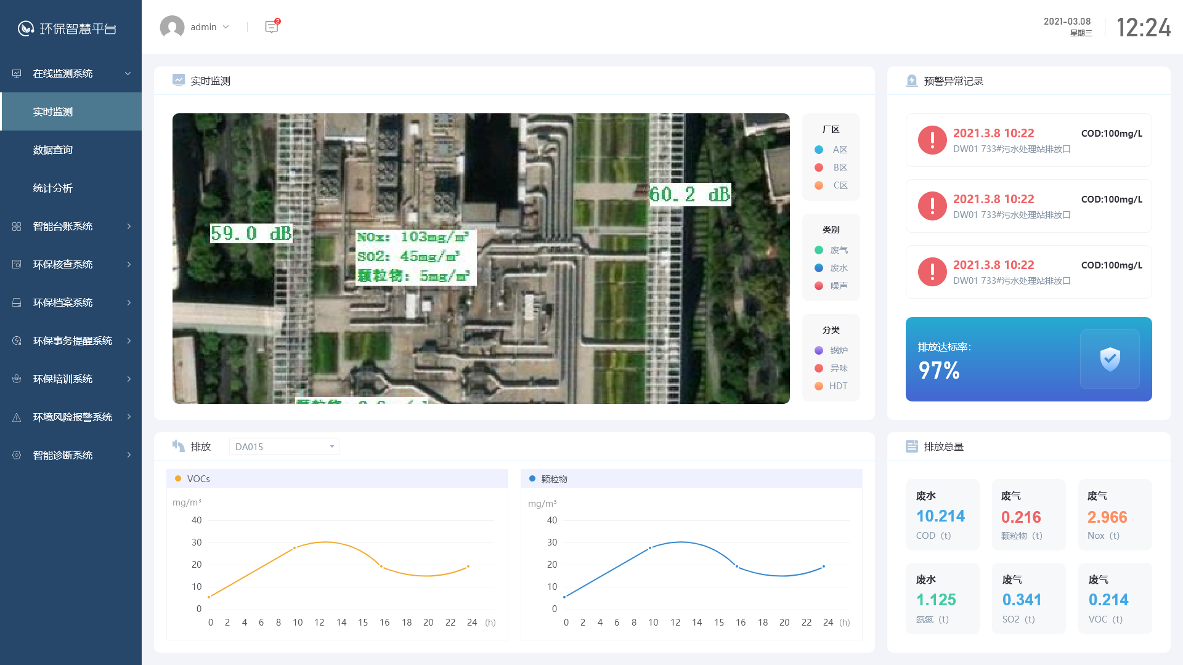This screenshot has width=1183, height=665.
Task: Click the 排放总量 panel header icon
Action: (912, 446)
